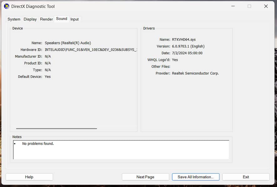Close the DirectX Diagnostic Tool window
This screenshot has width=277, height=187.
[x=266, y=6]
